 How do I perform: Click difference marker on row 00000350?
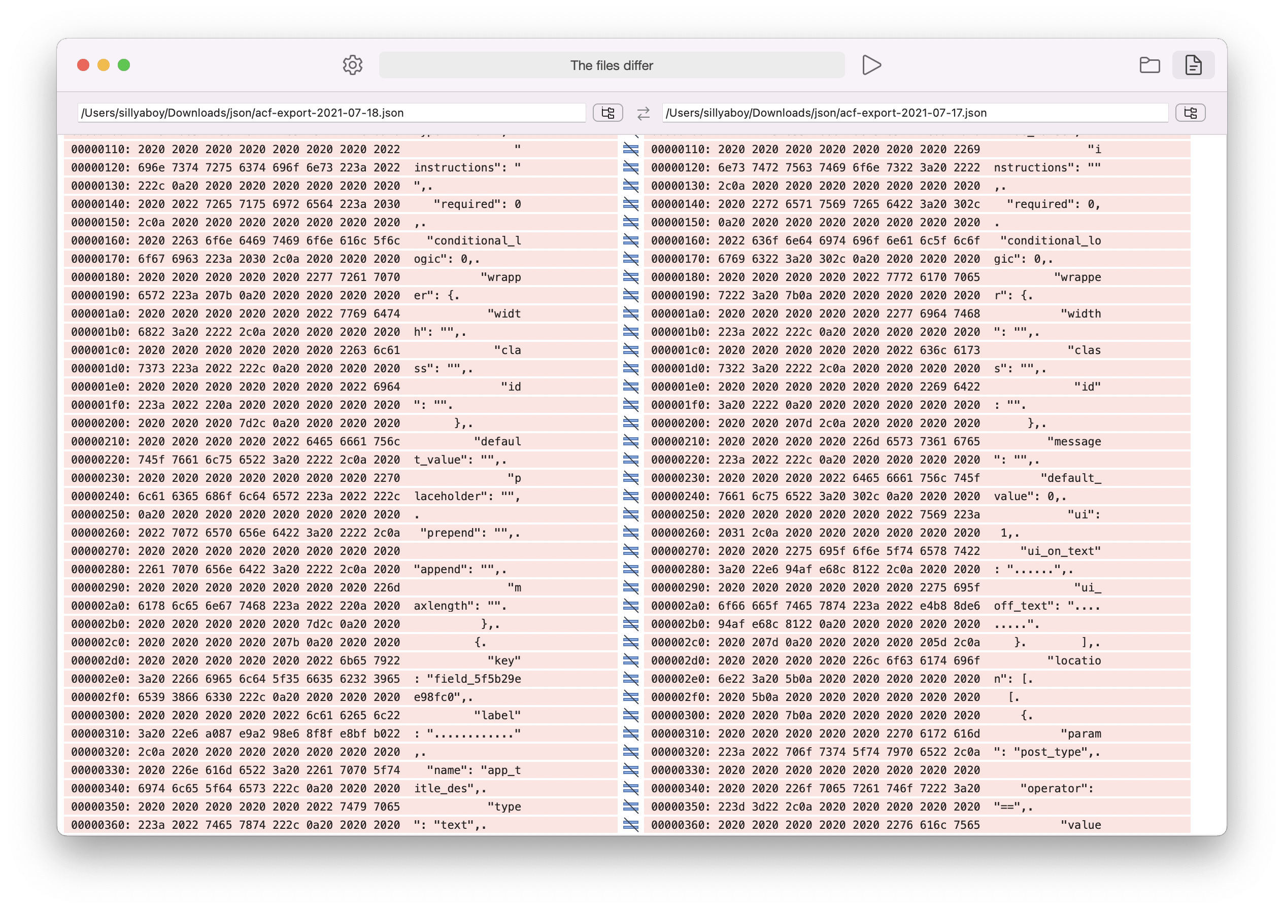[x=631, y=807]
